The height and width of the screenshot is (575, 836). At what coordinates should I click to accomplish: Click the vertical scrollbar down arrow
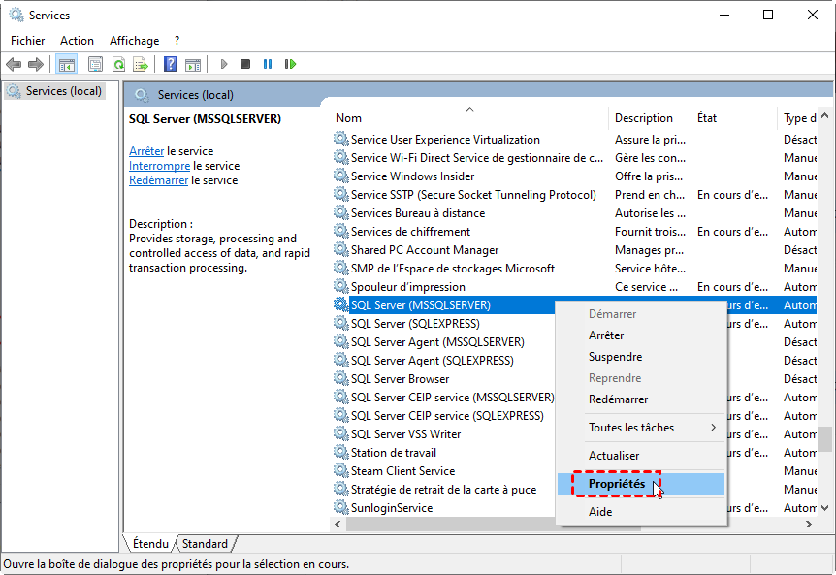pyautogui.click(x=824, y=508)
